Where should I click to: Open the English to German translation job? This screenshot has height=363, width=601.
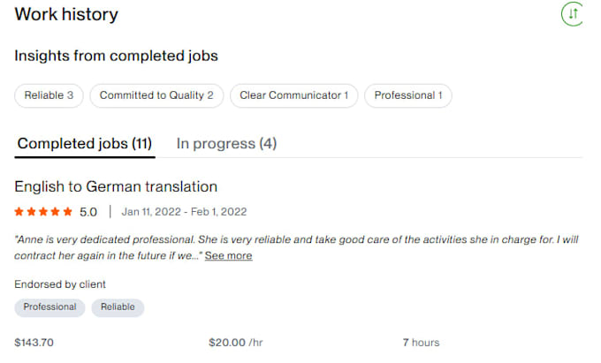tap(116, 186)
